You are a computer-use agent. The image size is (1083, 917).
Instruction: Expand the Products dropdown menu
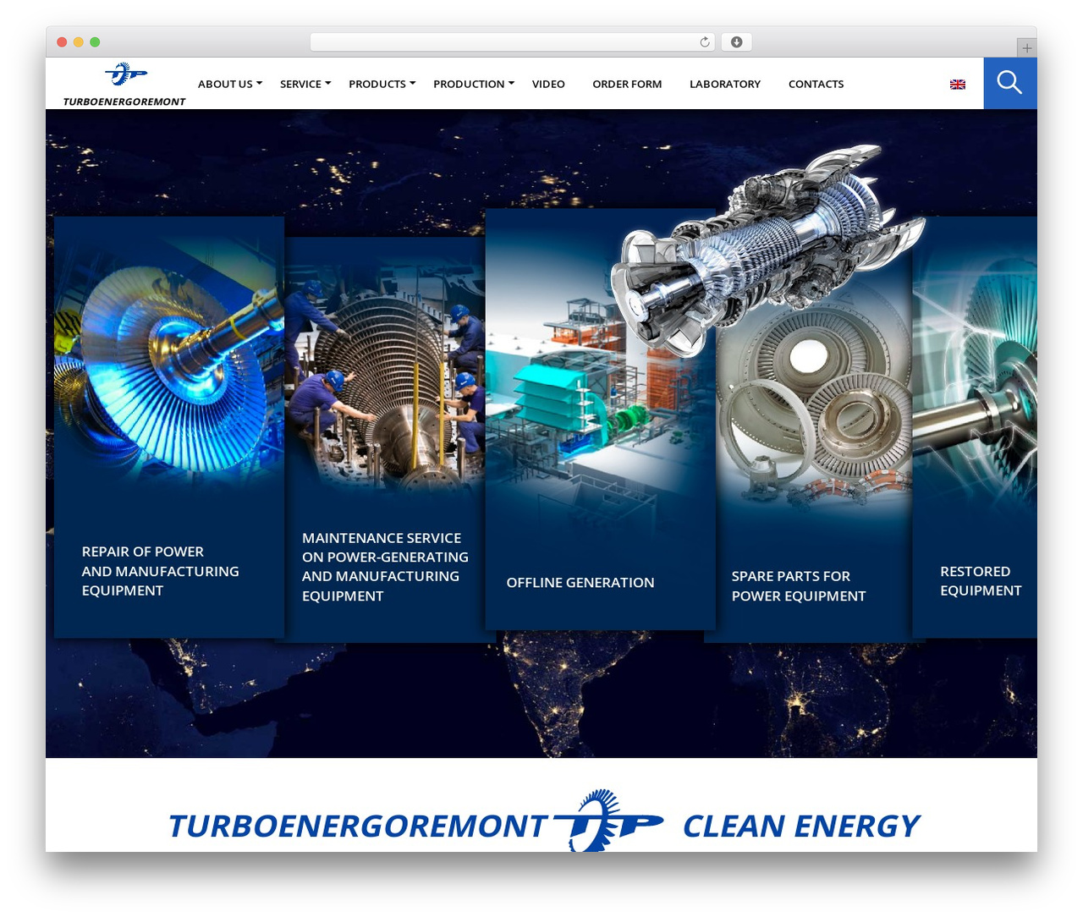point(382,84)
